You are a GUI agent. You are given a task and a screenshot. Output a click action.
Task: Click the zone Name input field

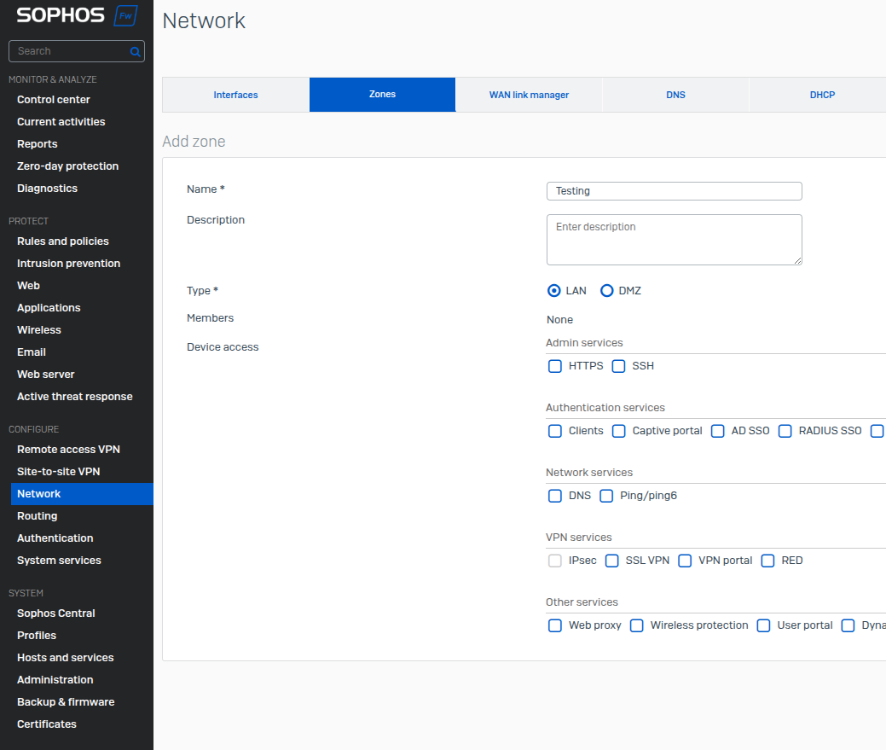coord(674,191)
